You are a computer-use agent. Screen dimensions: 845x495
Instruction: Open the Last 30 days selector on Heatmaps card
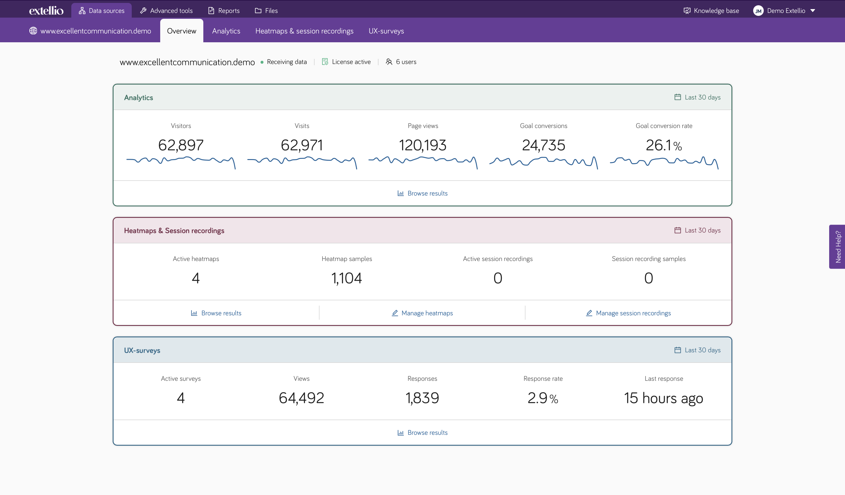697,230
